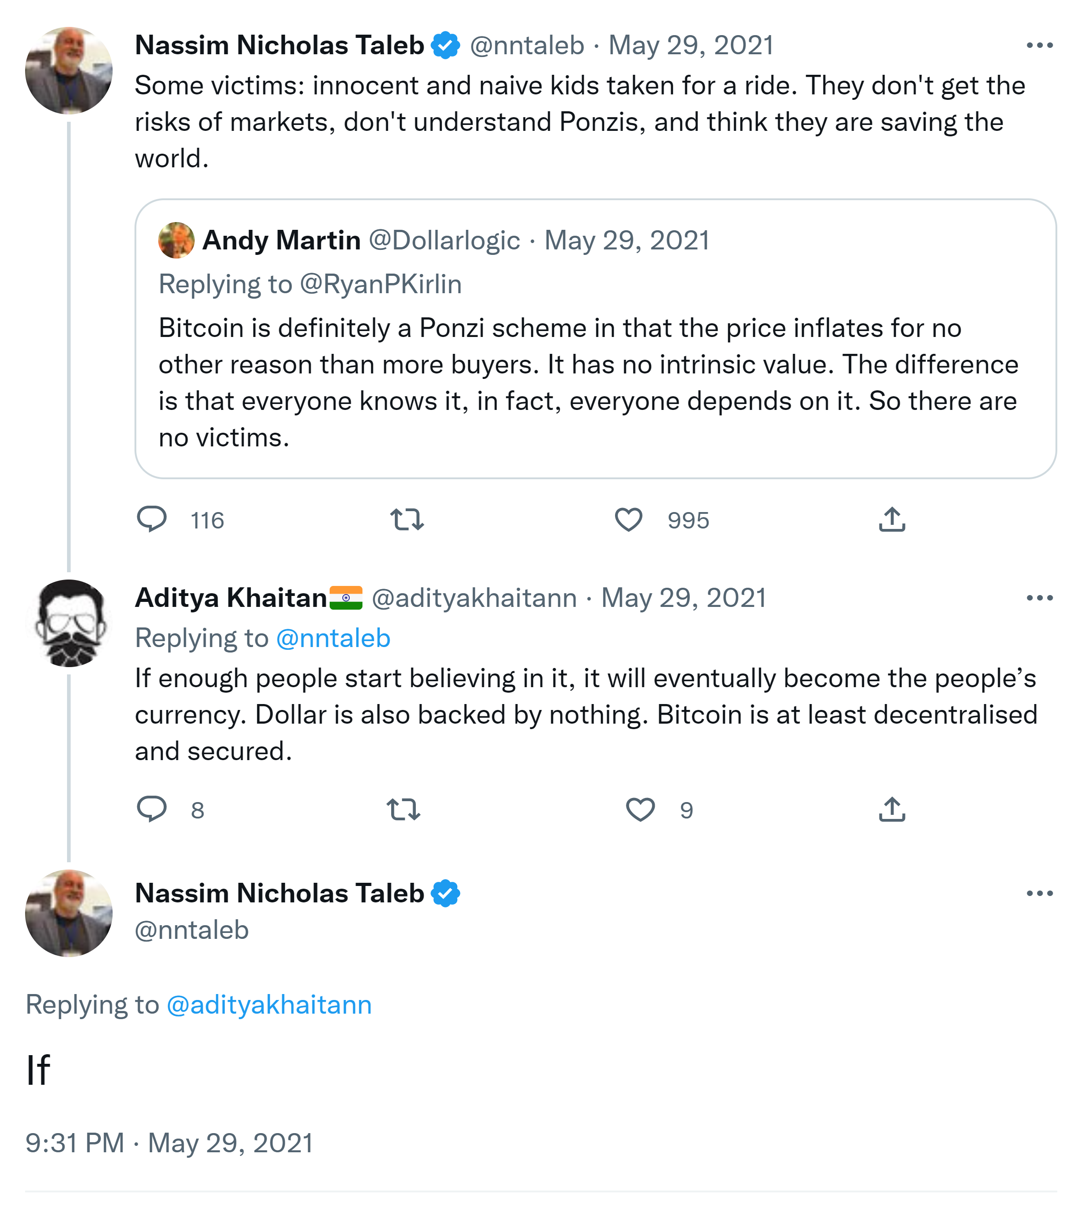Share Taleb's top tweet
The image size is (1081, 1212).
coord(891,519)
